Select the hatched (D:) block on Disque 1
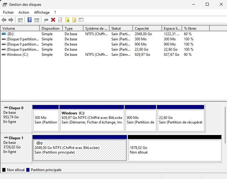The width and height of the screenshot is (227, 179). click(80, 148)
